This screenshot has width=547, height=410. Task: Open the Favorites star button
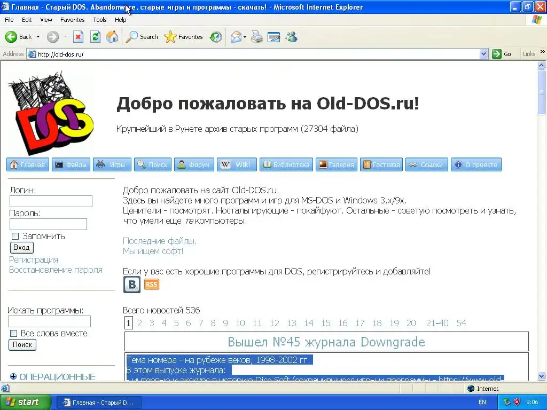point(184,37)
